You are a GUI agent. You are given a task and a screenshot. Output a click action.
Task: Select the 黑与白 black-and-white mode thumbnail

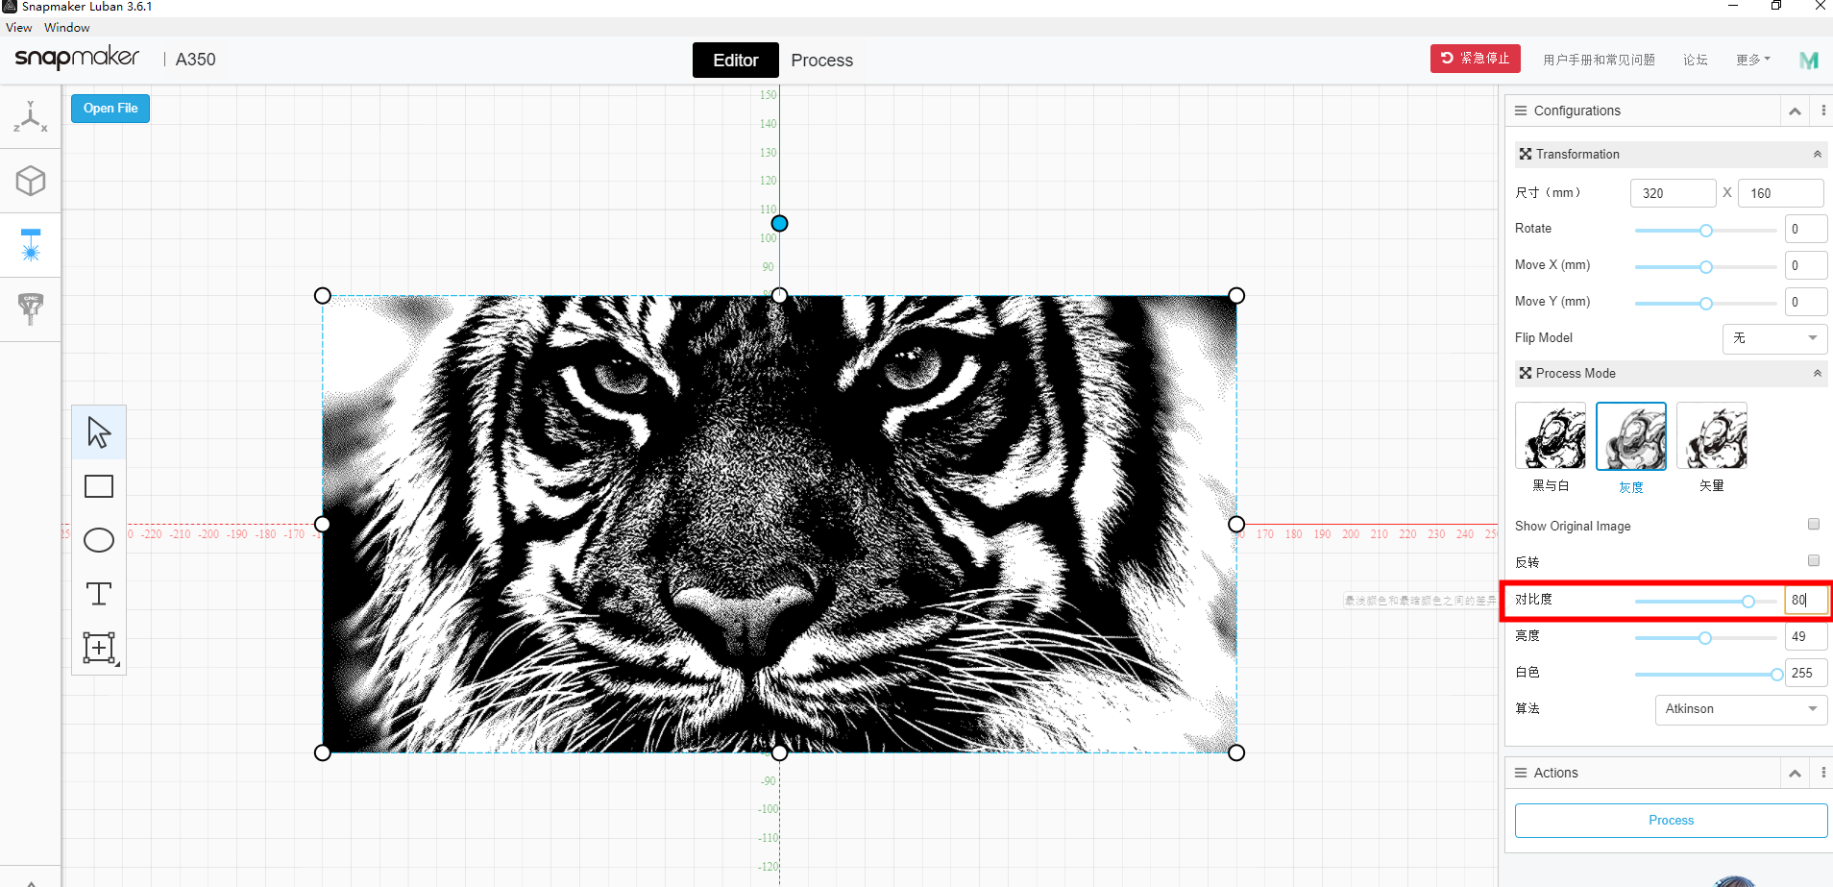coord(1551,436)
